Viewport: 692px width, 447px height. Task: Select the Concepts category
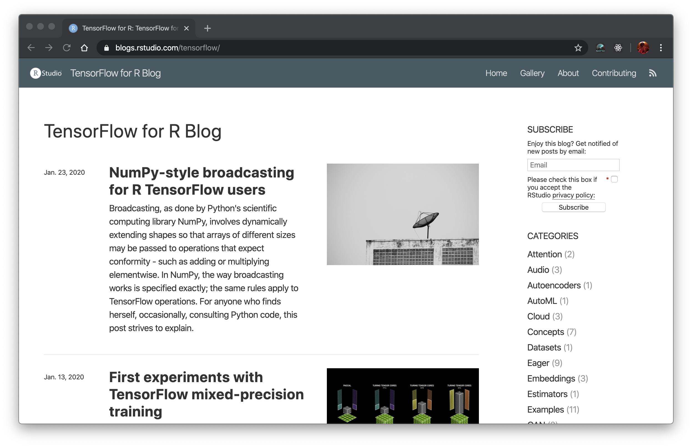pos(545,332)
